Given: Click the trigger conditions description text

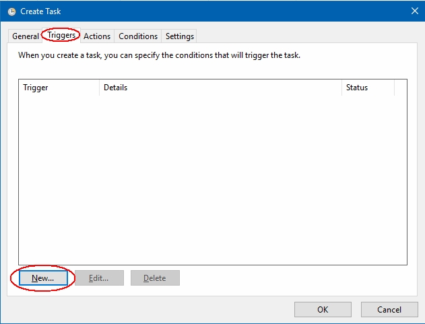Looking at the screenshot, I should (159, 55).
